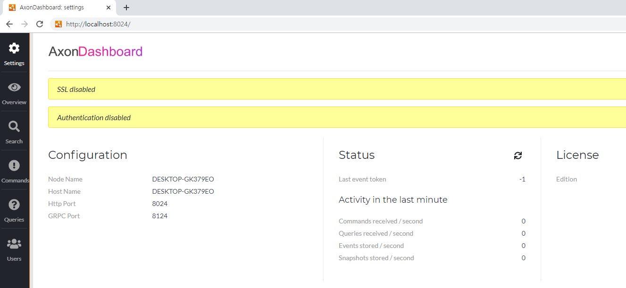This screenshot has height=288, width=626.
Task: Click the GRPC Port value 8124
Action: coord(160,216)
